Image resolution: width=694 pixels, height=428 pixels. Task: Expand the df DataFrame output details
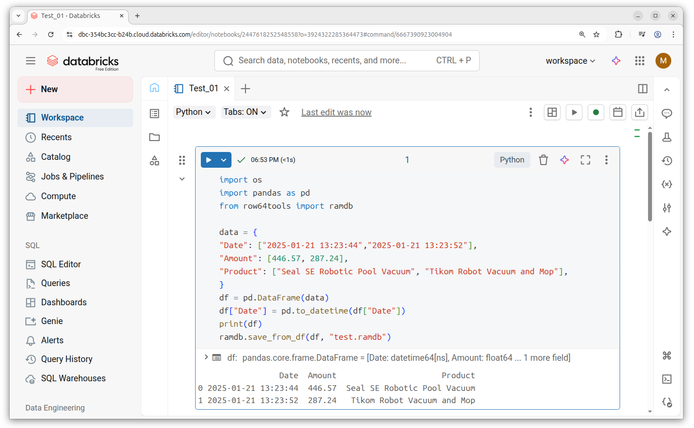pyautogui.click(x=206, y=357)
